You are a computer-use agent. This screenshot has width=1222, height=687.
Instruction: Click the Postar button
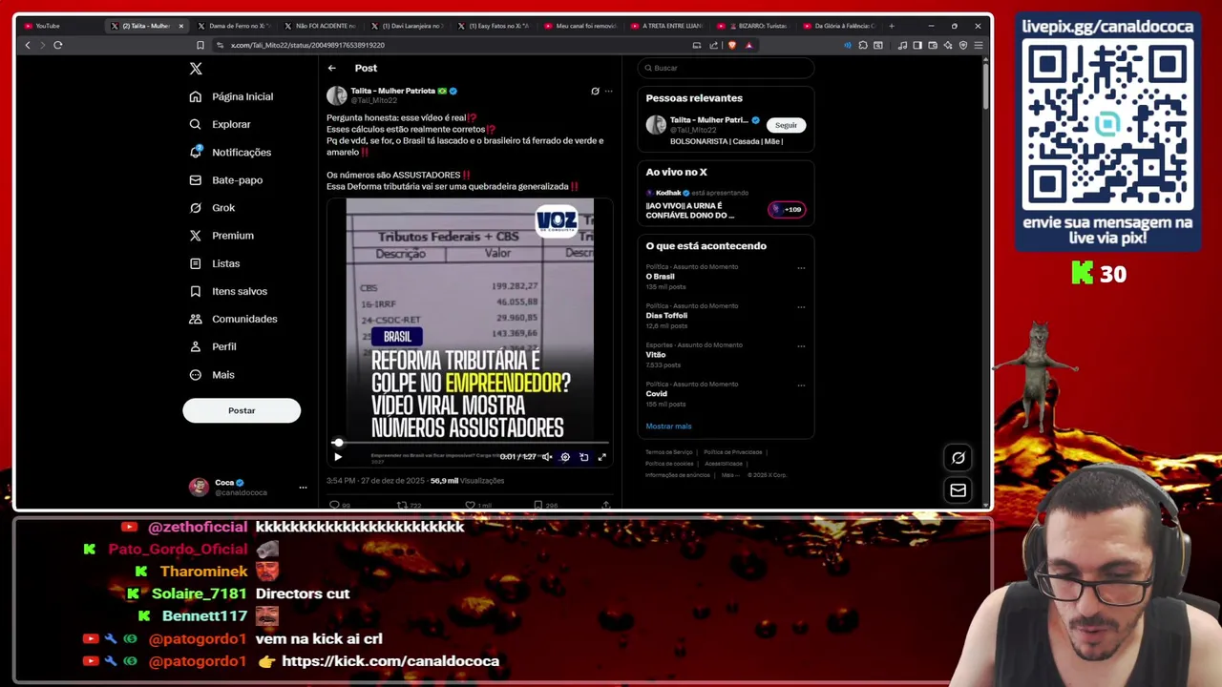pos(242,410)
